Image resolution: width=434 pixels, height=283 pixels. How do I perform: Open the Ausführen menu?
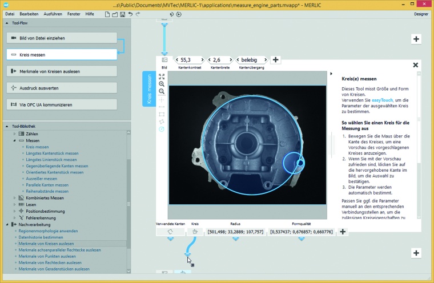tap(53, 14)
